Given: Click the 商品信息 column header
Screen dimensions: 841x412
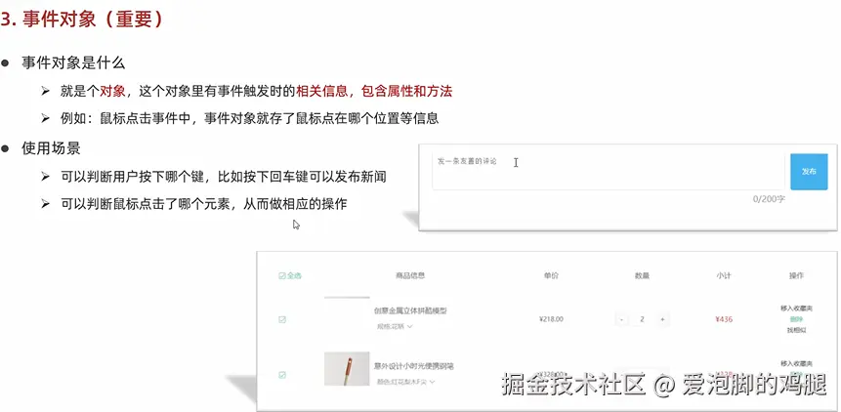Looking at the screenshot, I should pyautogui.click(x=410, y=276).
